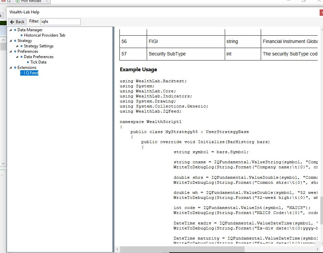This screenshot has height=253, width=323.
Task: Click the 'using System.Drawing;' code line
Action: (148, 101)
